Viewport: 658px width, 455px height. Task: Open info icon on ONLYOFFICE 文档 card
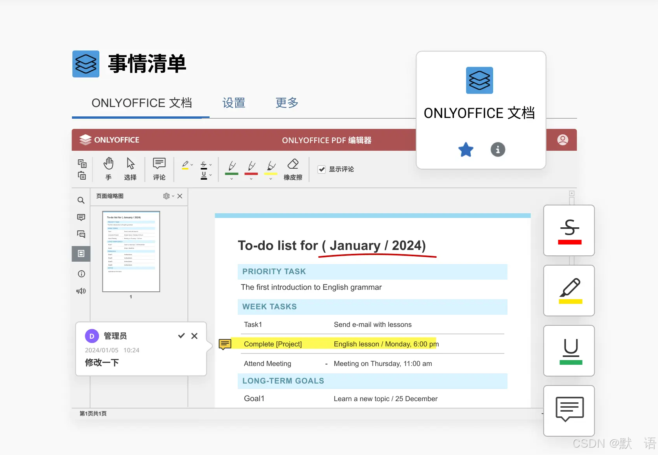(498, 149)
